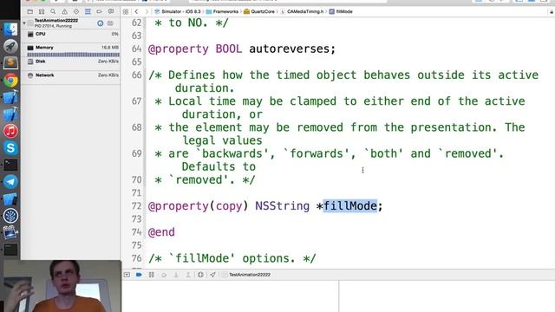Select the Debug navigator icon
Viewport: 555px width, 312px height.
coord(88,11)
